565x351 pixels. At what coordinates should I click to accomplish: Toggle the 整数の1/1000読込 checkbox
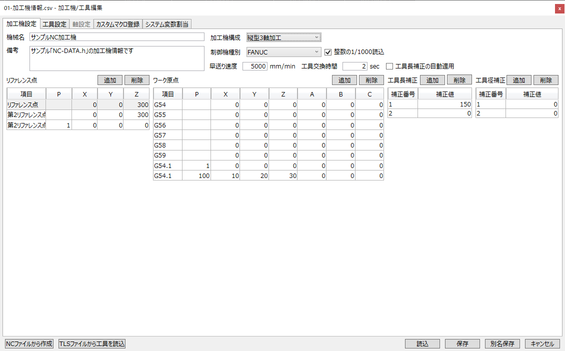click(328, 51)
